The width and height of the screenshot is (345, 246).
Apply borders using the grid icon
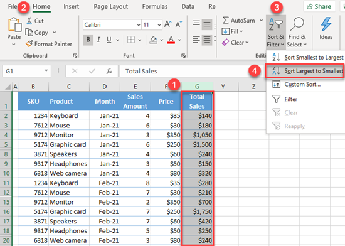coord(131,40)
